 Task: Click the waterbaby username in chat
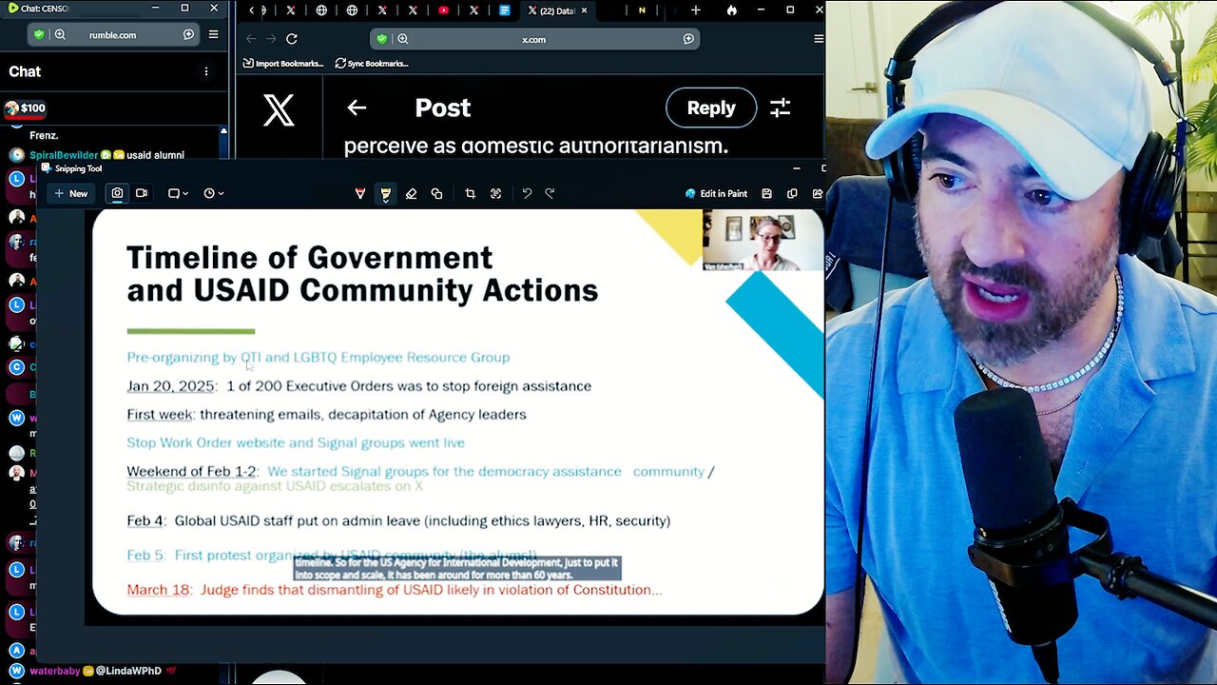coord(56,671)
